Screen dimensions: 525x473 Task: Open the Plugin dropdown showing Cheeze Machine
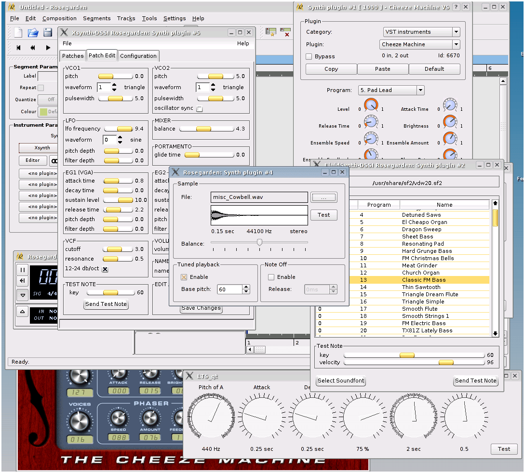click(420, 44)
